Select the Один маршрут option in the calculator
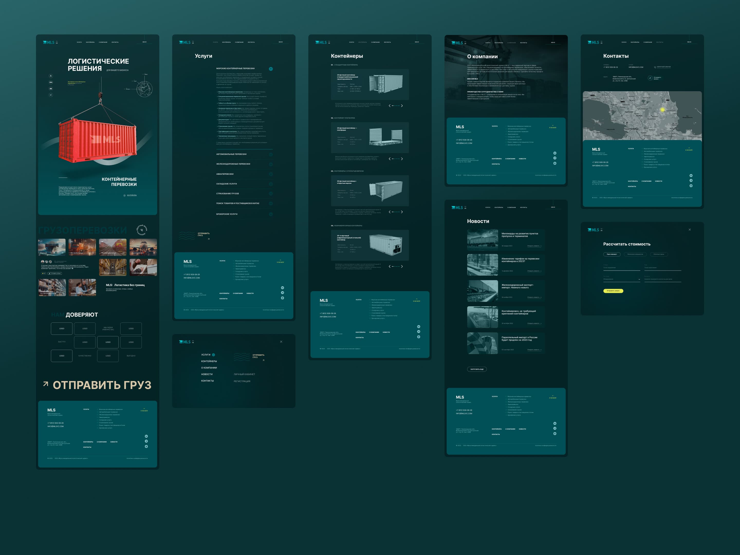Image resolution: width=740 pixels, height=555 pixels. (x=612, y=254)
